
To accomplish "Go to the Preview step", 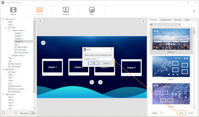I will [x=66, y=11].
